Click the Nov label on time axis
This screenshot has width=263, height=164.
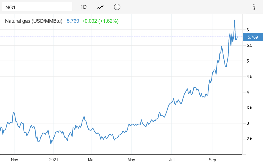(14, 160)
